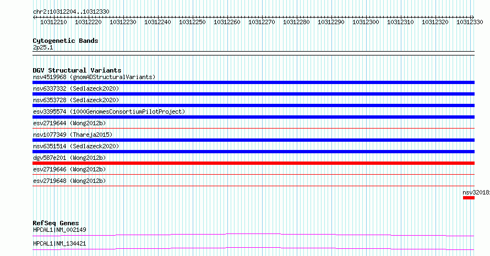Click the blue bar under nsv4519968

[x=253, y=82]
